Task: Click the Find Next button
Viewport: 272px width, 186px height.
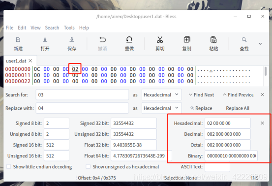Action: coord(201,95)
